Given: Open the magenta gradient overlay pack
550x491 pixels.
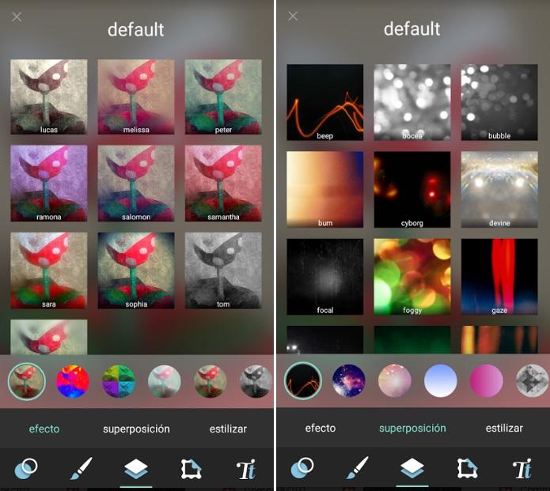Looking at the screenshot, I should pos(486,380).
